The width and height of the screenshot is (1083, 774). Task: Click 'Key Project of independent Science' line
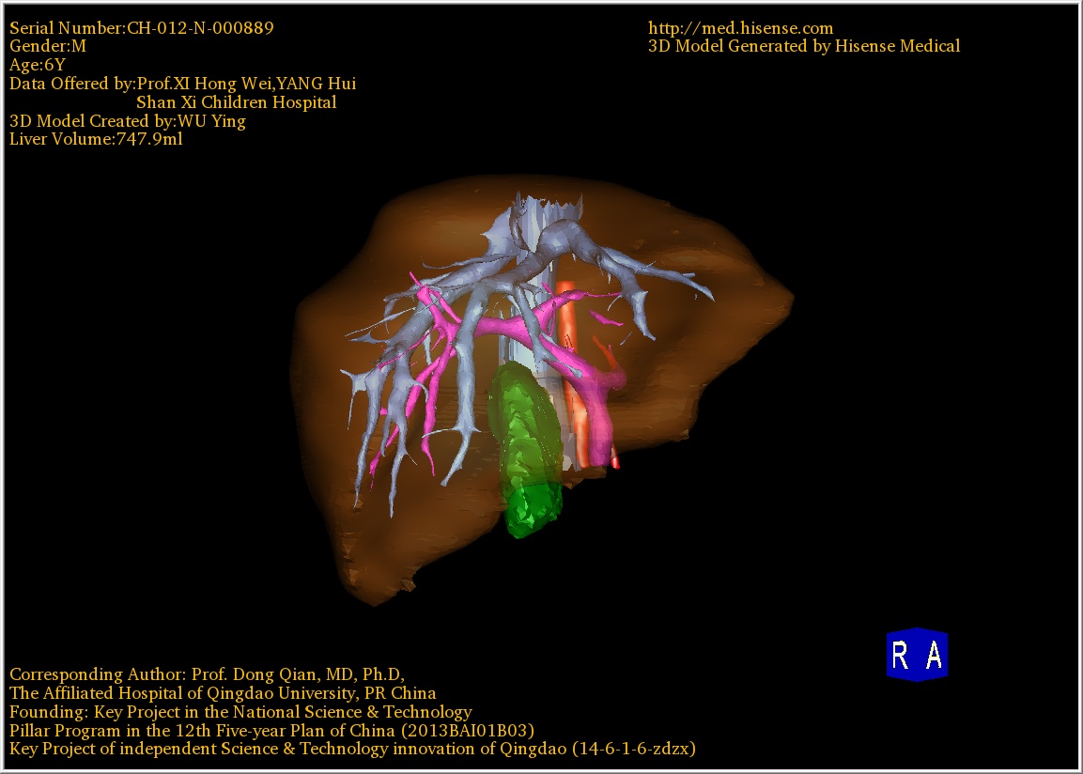pyautogui.click(x=352, y=750)
